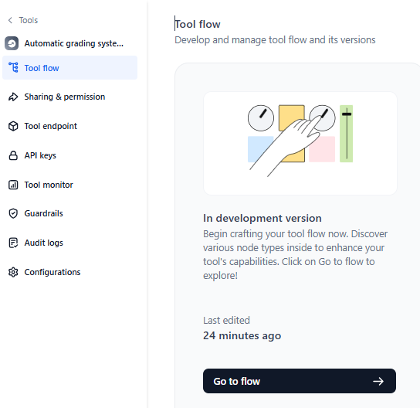The width and height of the screenshot is (420, 408).
Task: Click the Tool monitor chart icon
Action: [x=13, y=185]
